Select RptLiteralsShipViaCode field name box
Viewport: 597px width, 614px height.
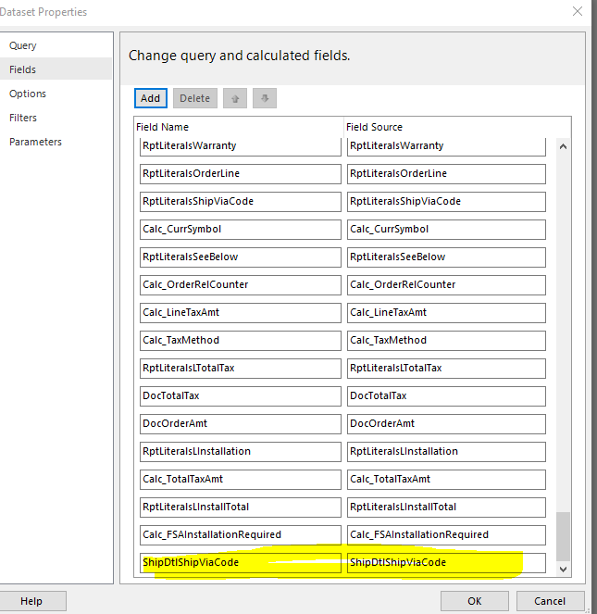pyautogui.click(x=241, y=202)
